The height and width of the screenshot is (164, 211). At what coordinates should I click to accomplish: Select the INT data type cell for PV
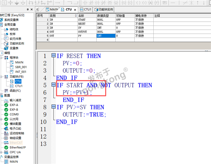tap(105, 36)
